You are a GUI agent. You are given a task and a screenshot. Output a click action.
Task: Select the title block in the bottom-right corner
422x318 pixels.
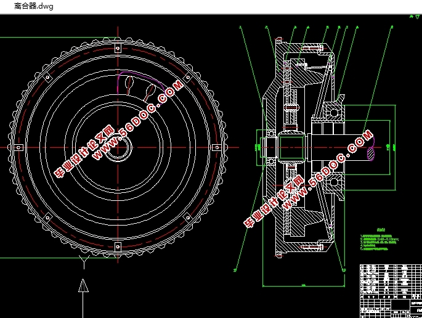(x=389, y=304)
